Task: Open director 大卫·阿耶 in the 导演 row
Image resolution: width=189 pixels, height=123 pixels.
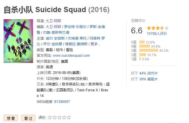Action: point(53,21)
